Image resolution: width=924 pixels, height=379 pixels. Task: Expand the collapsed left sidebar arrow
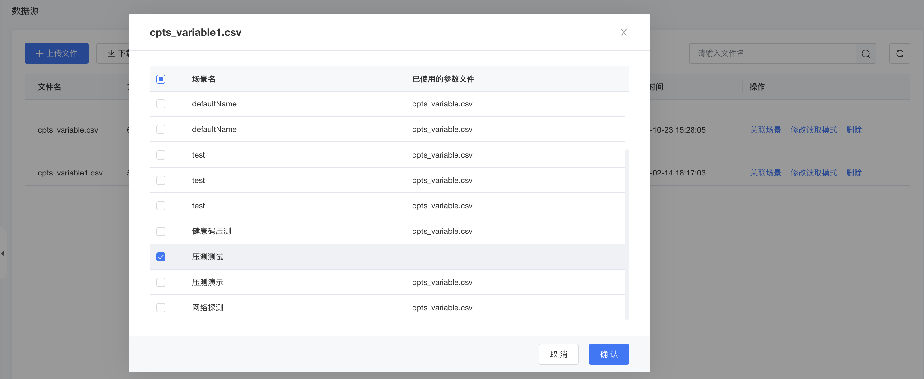[3, 253]
